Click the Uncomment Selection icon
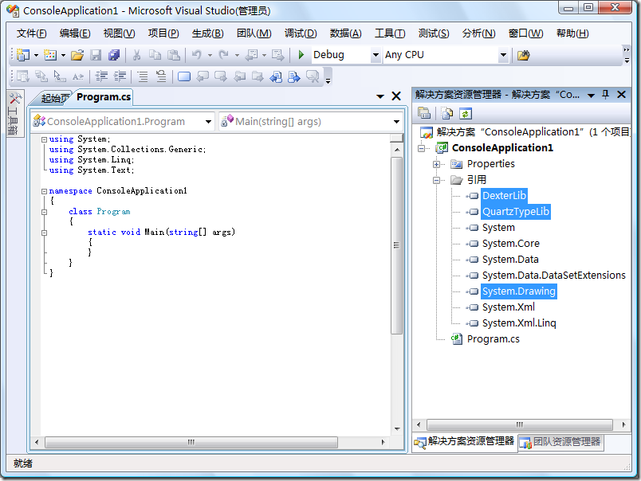The image size is (641, 481). tap(161, 76)
